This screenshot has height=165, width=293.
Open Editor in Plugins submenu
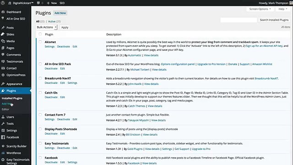click(5, 109)
